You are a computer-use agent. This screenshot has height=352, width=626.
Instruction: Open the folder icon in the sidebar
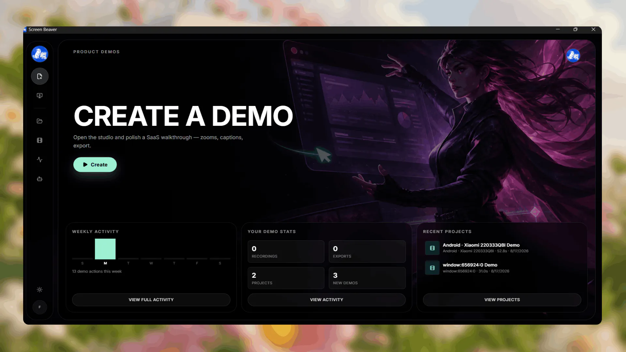tap(40, 121)
